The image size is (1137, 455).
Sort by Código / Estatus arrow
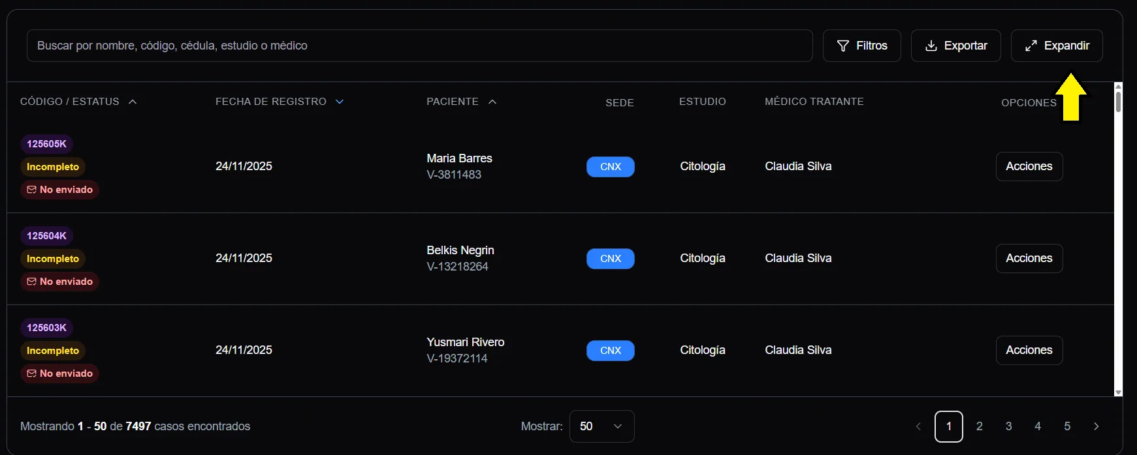pyautogui.click(x=133, y=102)
